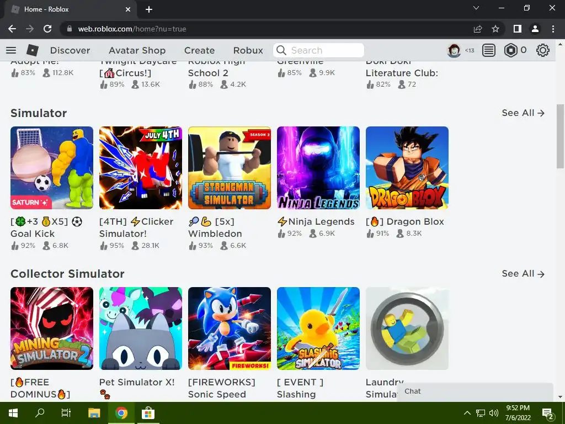The width and height of the screenshot is (565, 424).
Task: Open the Strongman Simulator thumbnail
Action: click(x=229, y=168)
